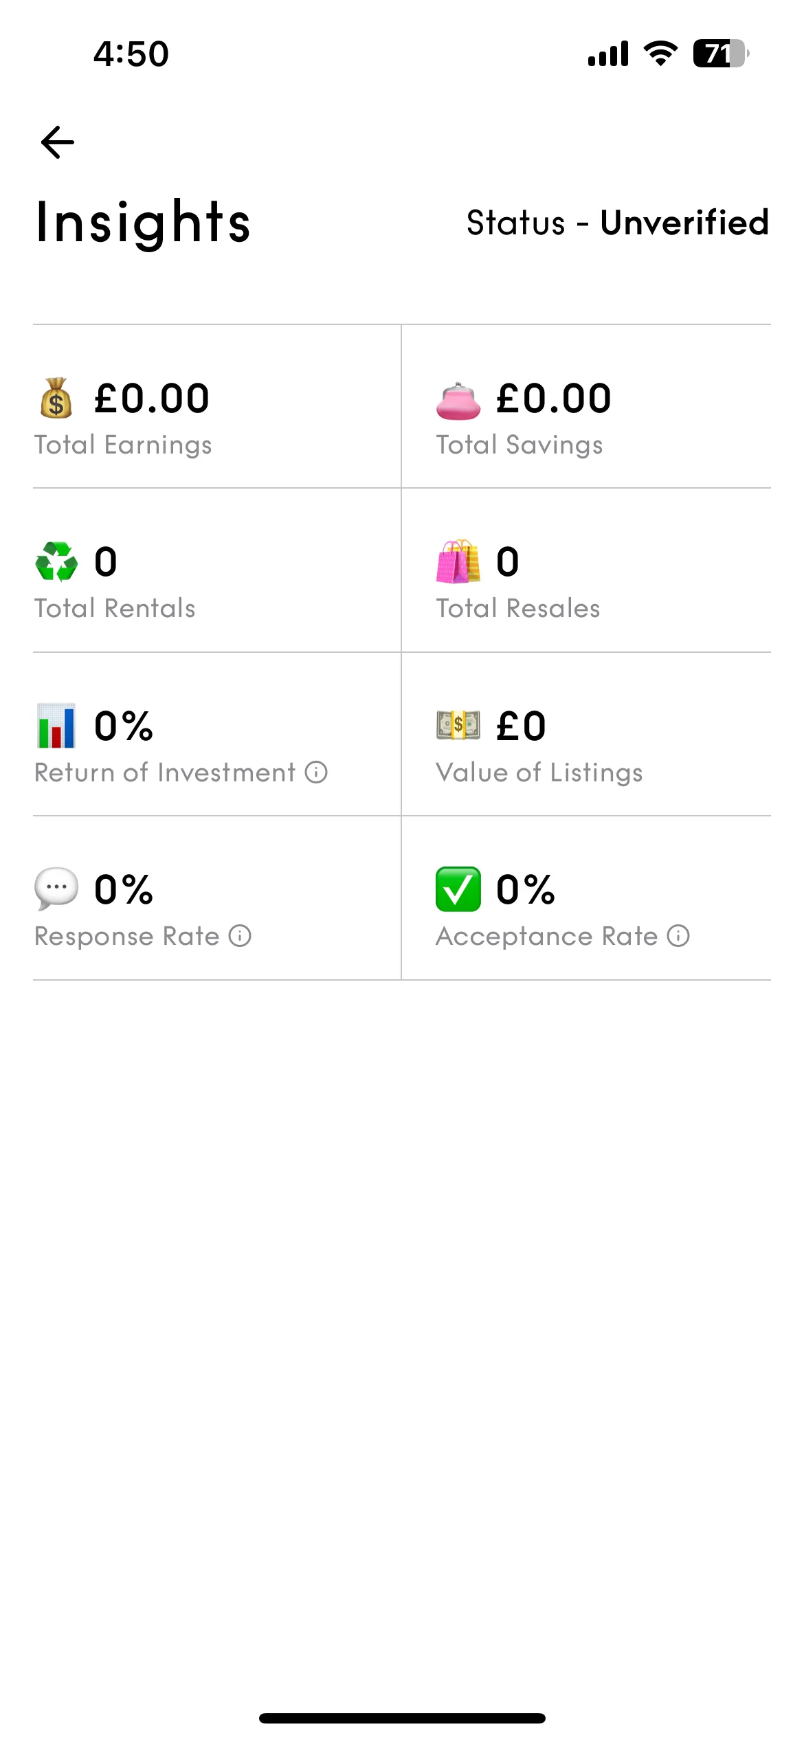This screenshot has width=804, height=1740.
Task: Tap the green recycling rentals icon
Action: click(x=56, y=561)
